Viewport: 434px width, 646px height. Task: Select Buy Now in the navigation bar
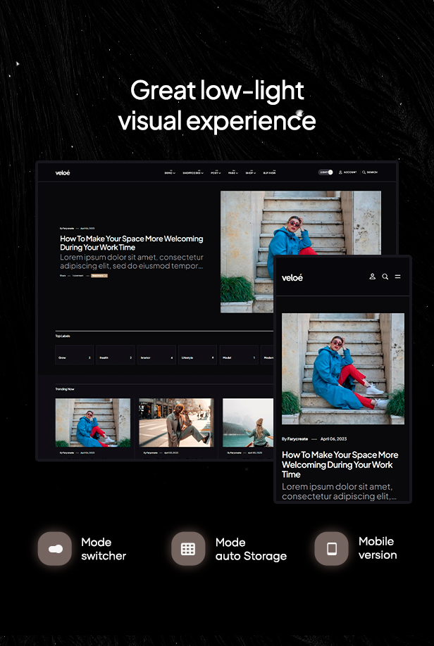tap(269, 172)
